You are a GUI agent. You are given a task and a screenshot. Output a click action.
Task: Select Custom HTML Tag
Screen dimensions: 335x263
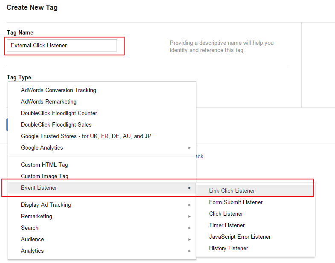(102, 165)
